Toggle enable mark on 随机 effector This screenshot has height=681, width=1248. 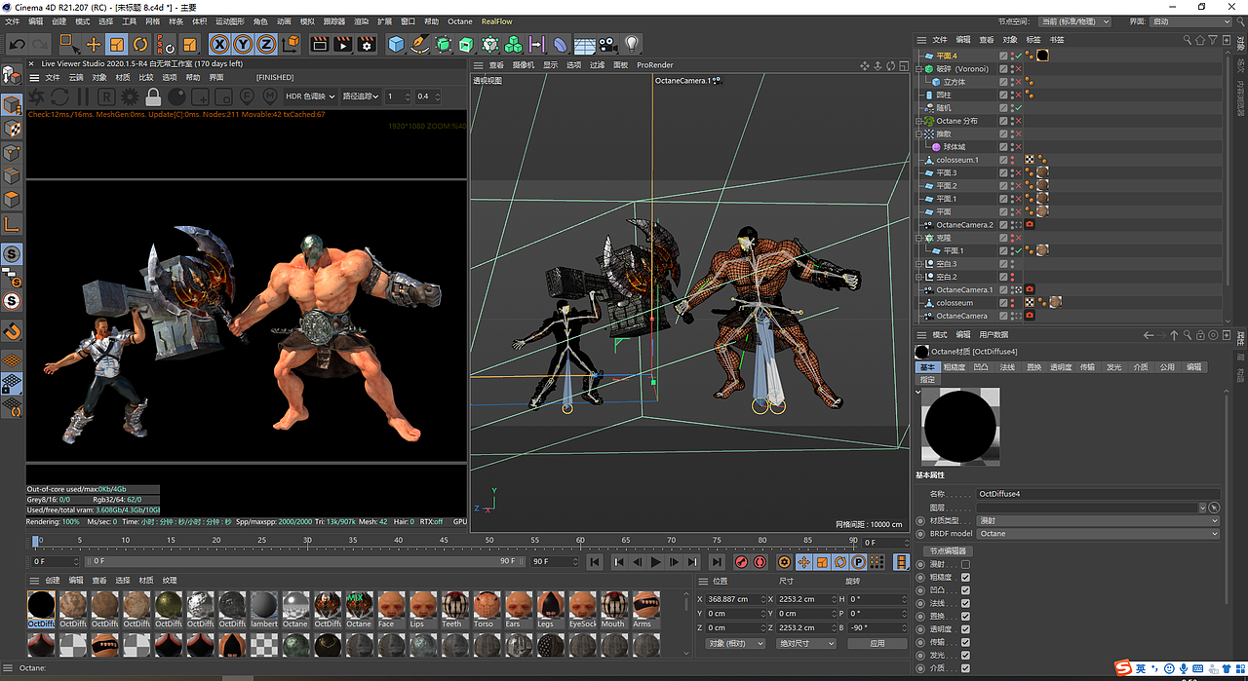(x=1019, y=108)
